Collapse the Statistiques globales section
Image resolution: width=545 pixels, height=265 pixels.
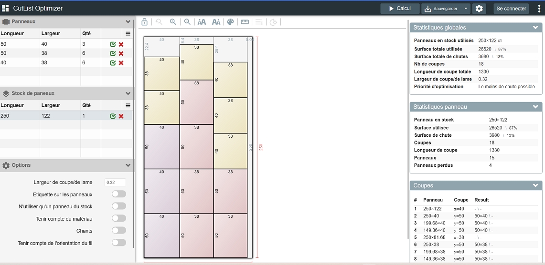(x=535, y=28)
